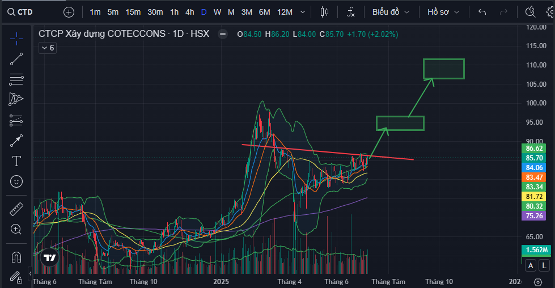Select the patterns drawing tool
The height and width of the screenshot is (288, 555).
(16, 99)
